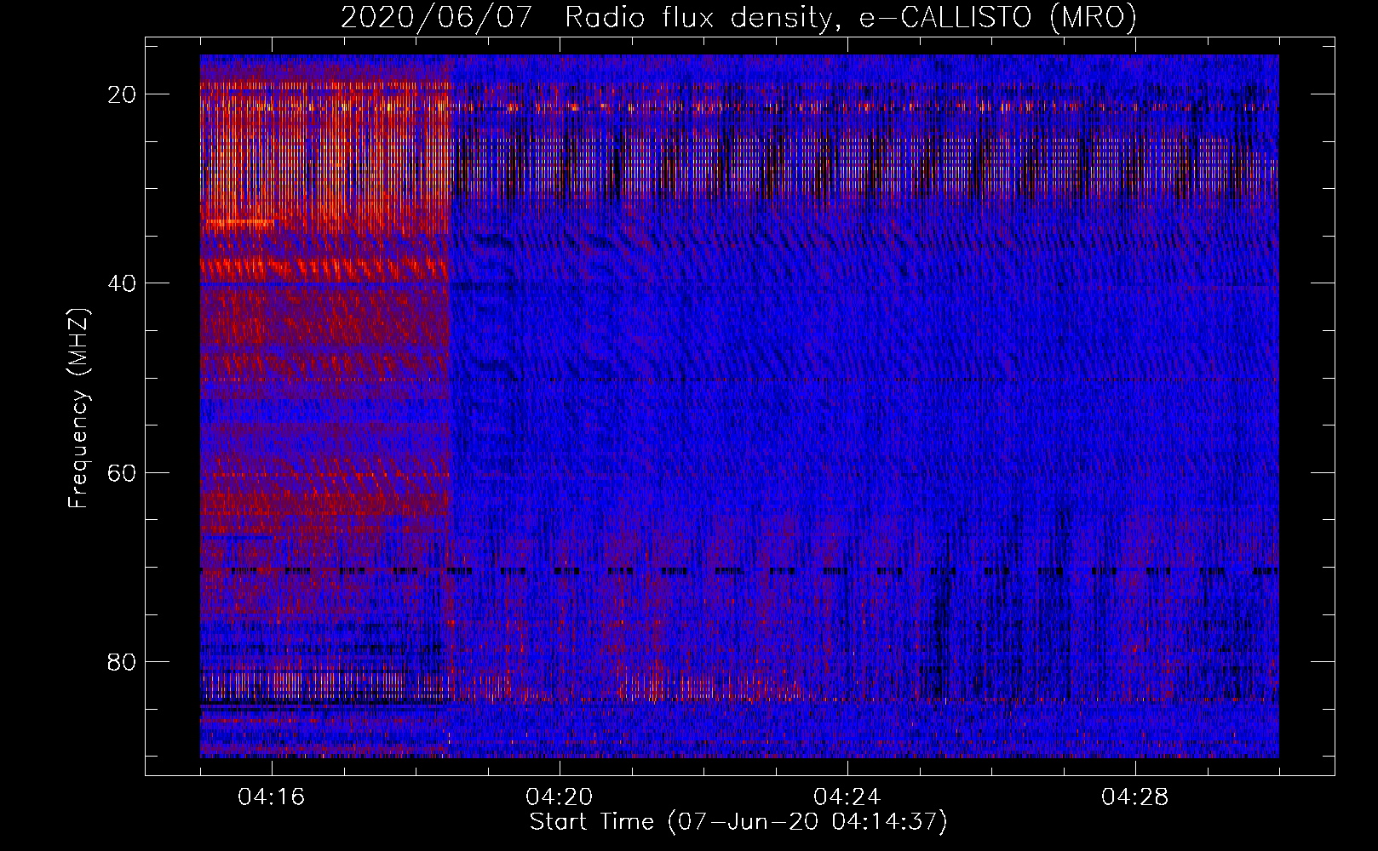Screen dimensions: 1378x851
Task: Click the '20' frequency tick label
Action: tap(122, 94)
